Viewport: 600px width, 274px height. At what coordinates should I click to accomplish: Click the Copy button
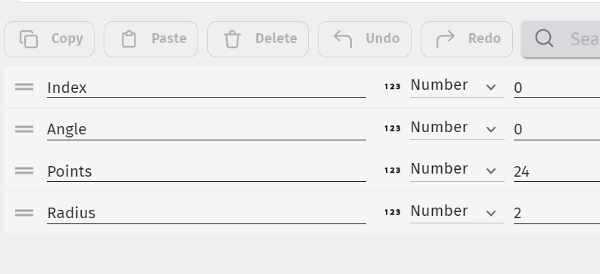pos(49,39)
